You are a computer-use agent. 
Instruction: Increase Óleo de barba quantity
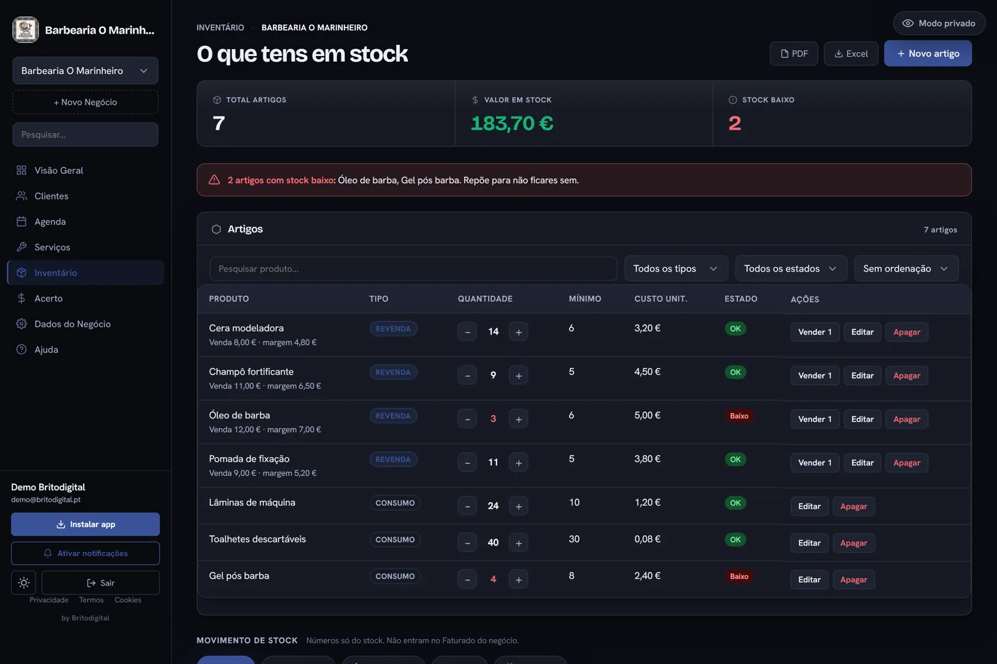pyautogui.click(x=518, y=419)
